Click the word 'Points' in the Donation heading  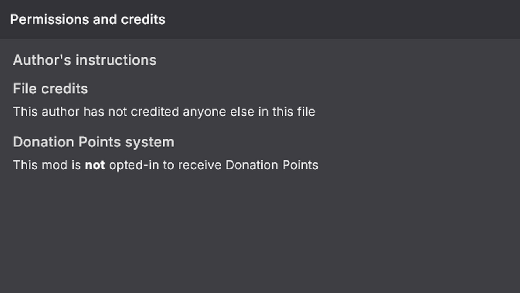101,142
